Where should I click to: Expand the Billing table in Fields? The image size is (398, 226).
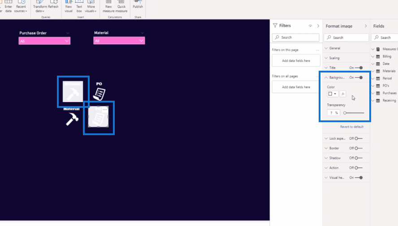[373, 56]
